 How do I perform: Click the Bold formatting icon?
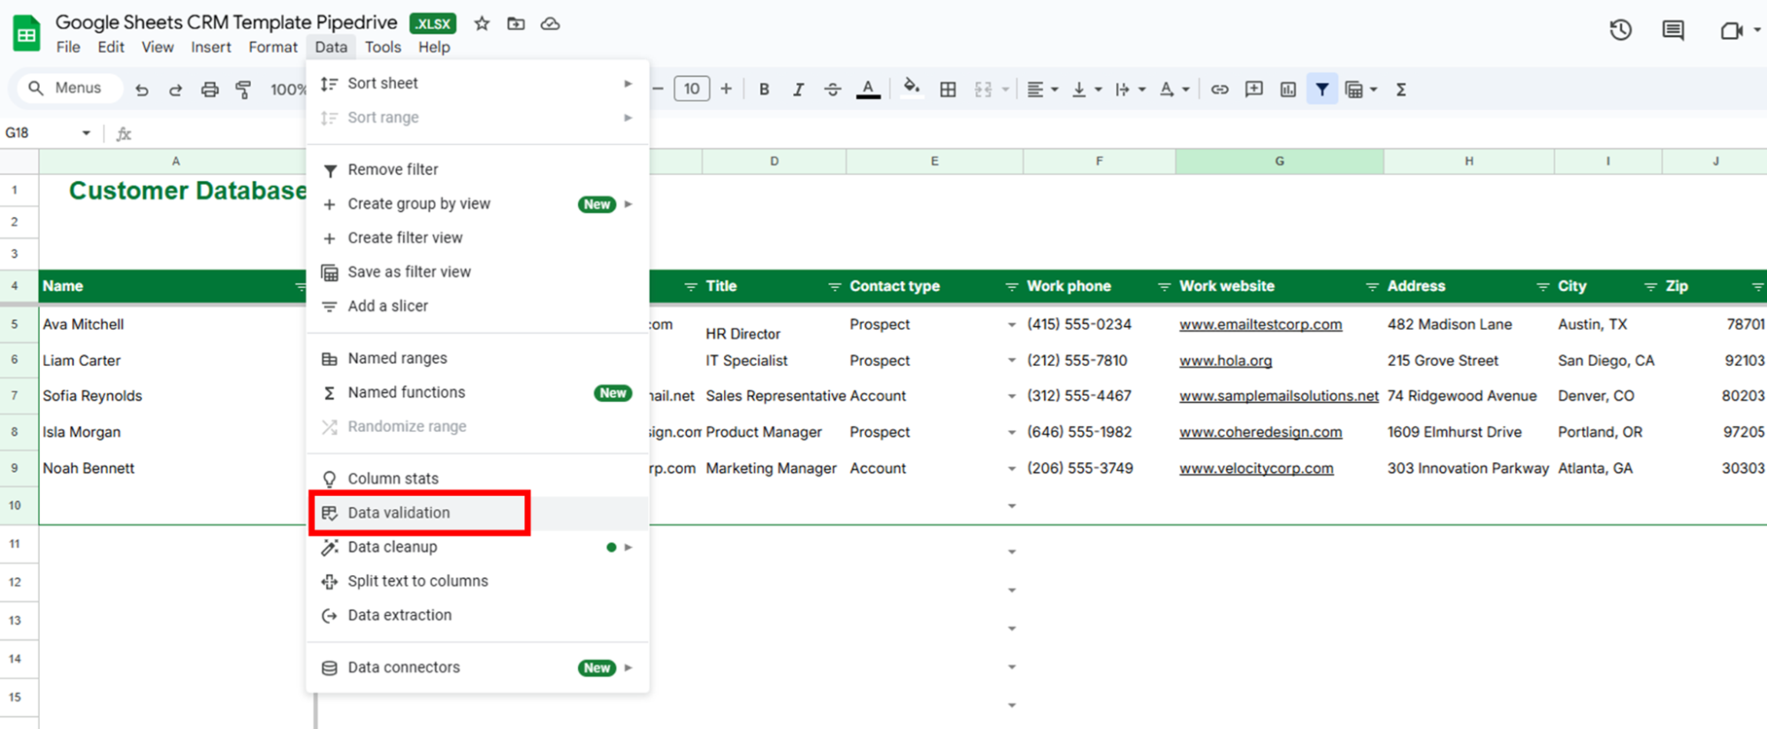[764, 89]
